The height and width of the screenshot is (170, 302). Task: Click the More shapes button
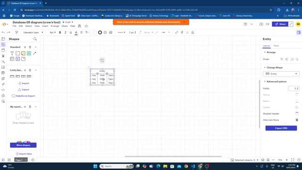23,145
